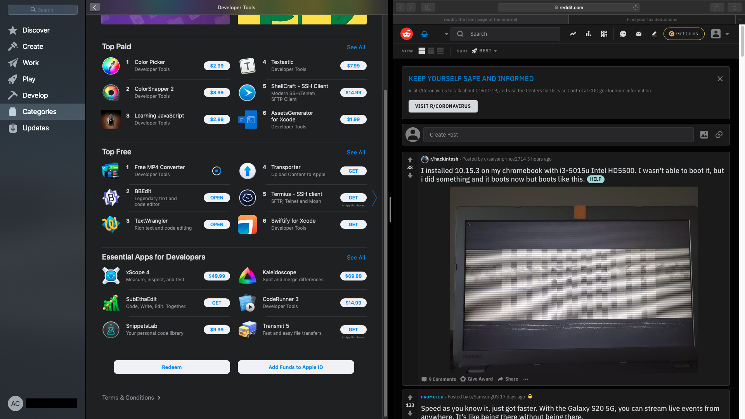Click the Color Picker app icon
The image size is (745, 419).
pyautogui.click(x=111, y=66)
